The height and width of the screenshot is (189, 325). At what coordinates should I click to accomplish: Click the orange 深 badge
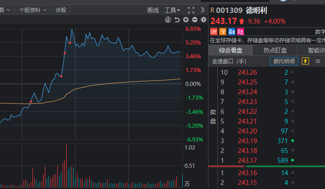[223, 32]
